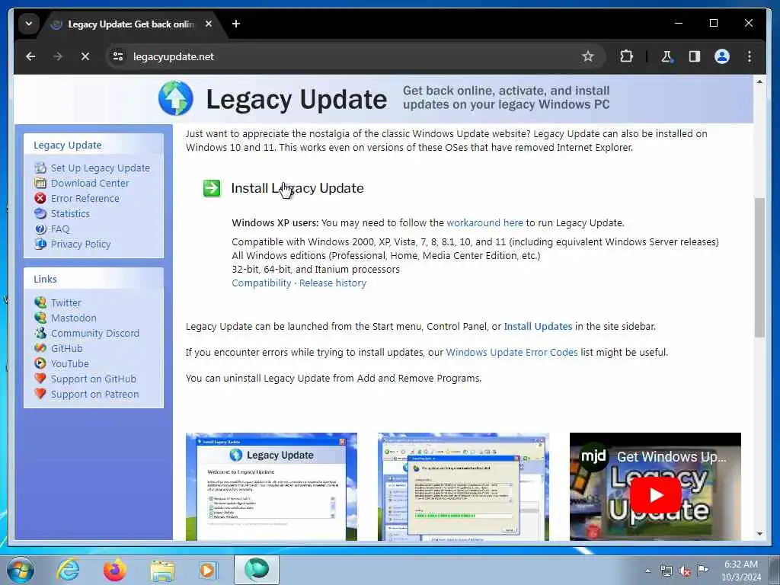Click the red Error Reference icon

coord(40,199)
